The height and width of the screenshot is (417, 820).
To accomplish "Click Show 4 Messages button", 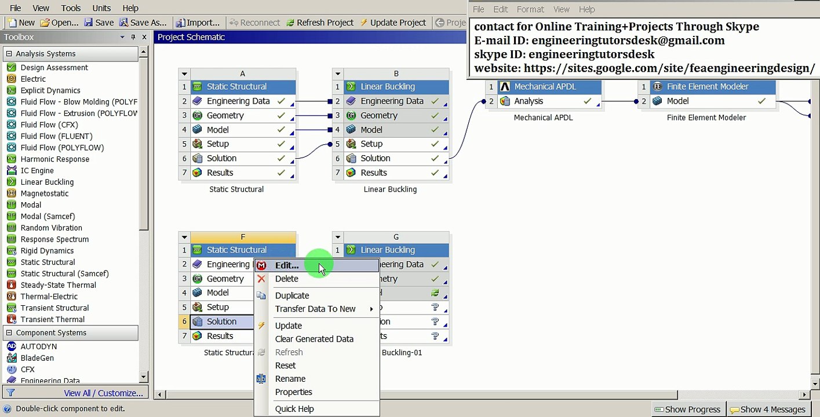I will click(x=768, y=409).
